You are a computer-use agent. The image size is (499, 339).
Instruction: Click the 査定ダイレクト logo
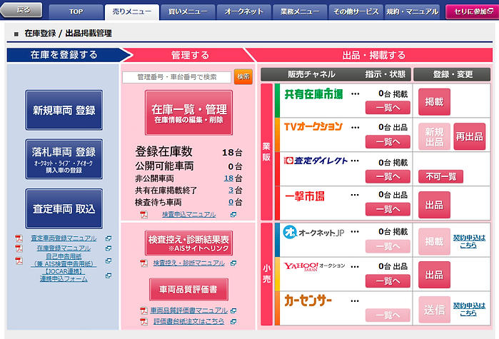coord(316,161)
